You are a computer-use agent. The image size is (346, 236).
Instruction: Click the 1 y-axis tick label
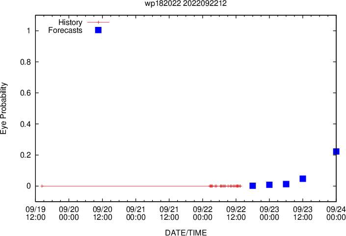(x=28, y=30)
